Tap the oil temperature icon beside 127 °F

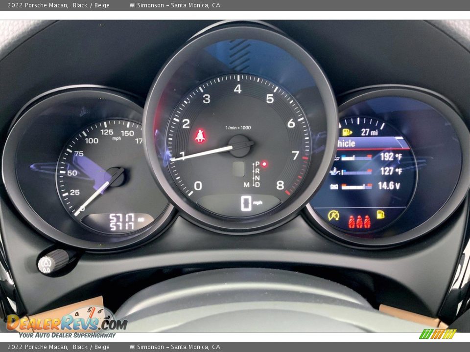pos(335,172)
